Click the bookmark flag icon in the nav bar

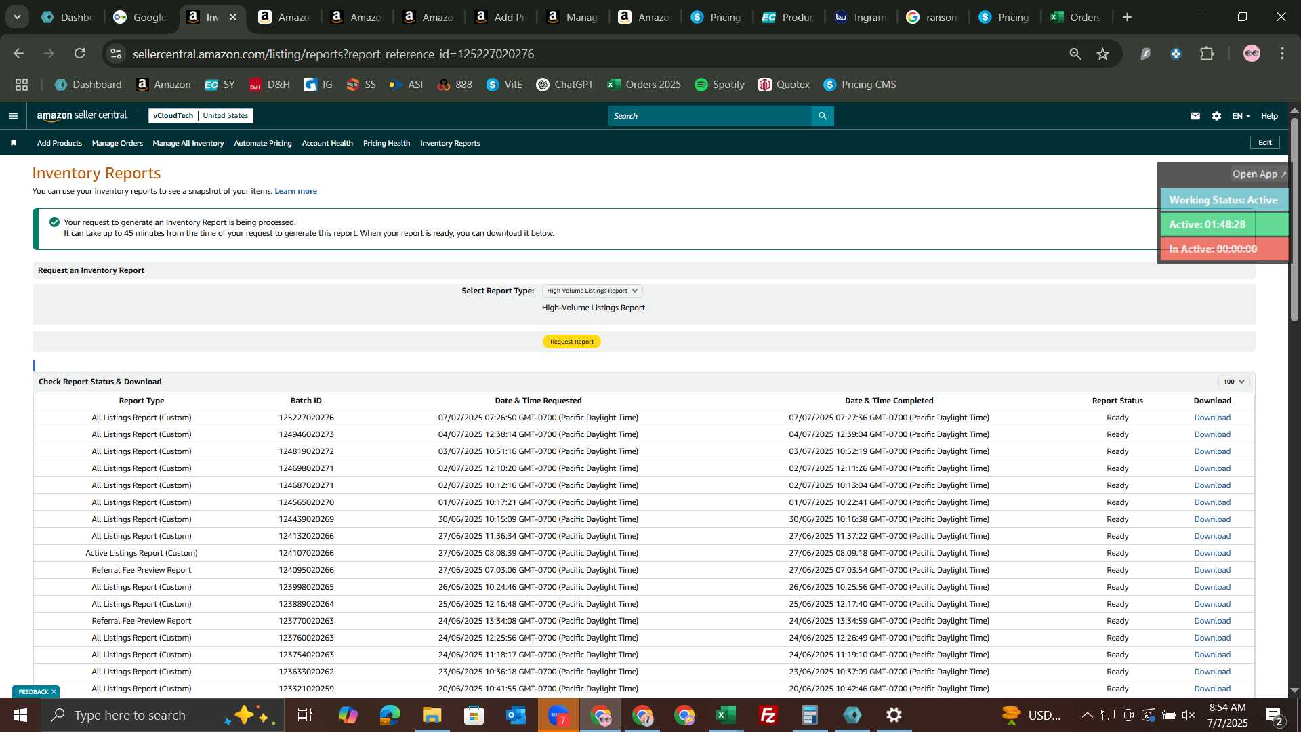click(14, 143)
